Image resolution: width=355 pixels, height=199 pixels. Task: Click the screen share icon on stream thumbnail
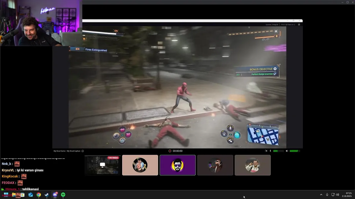102,165
